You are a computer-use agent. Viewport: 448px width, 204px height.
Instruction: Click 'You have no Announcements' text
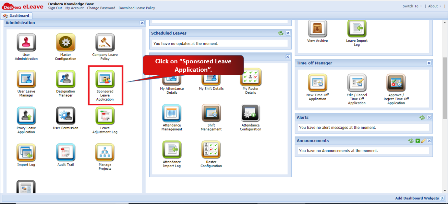(338, 151)
